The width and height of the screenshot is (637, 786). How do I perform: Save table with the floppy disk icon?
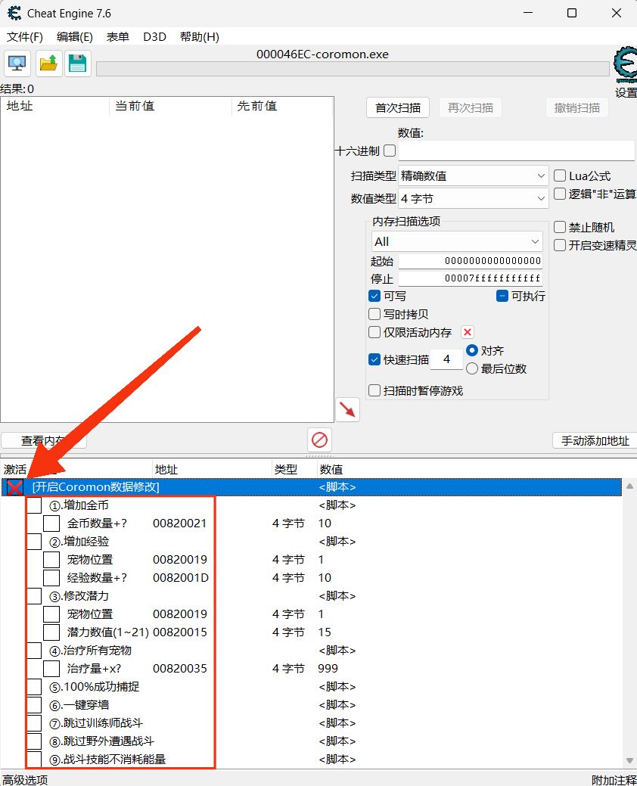coord(77,64)
